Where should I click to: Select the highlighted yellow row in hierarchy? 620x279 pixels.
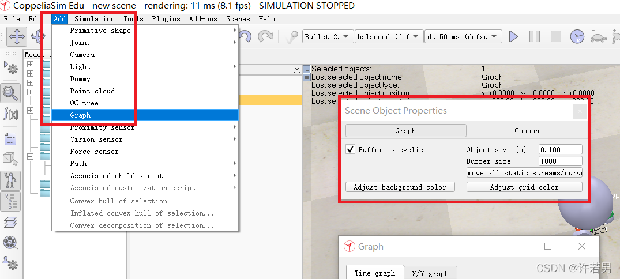point(270,100)
